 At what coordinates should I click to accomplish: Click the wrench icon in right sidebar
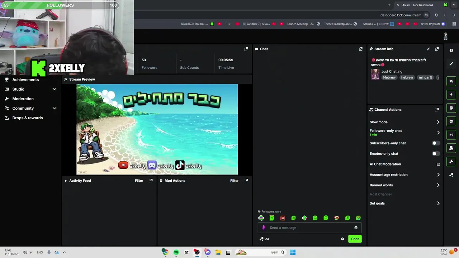[451, 162]
